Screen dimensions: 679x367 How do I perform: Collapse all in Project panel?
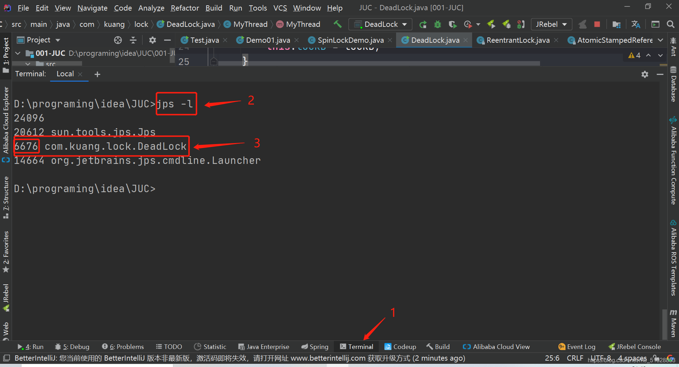click(133, 40)
